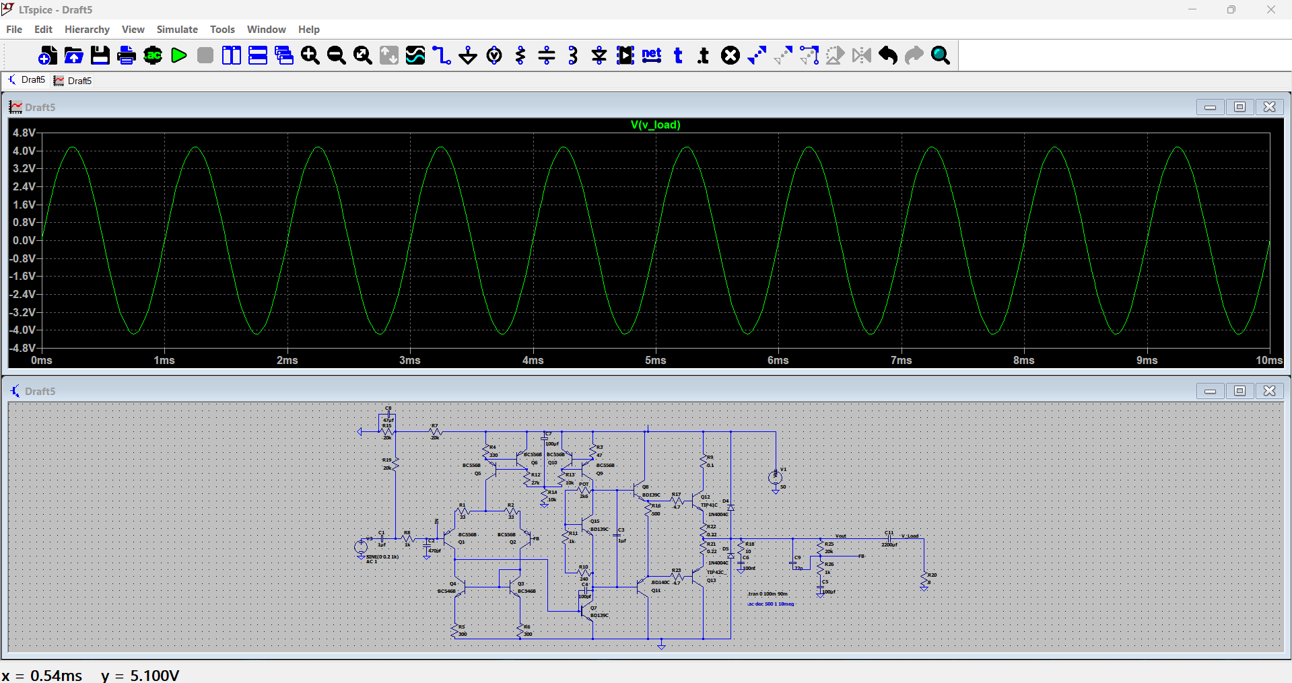Select the Text comment tool
Image resolution: width=1292 pixels, height=683 pixels.
[678, 55]
